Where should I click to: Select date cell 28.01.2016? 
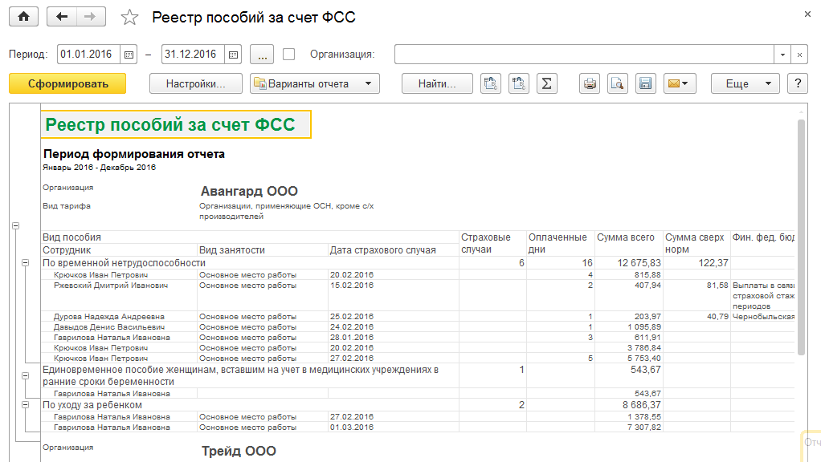393,338
